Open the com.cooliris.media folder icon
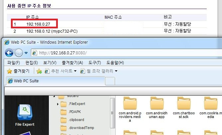Screen dimensions: 222x135 [211, 103]
